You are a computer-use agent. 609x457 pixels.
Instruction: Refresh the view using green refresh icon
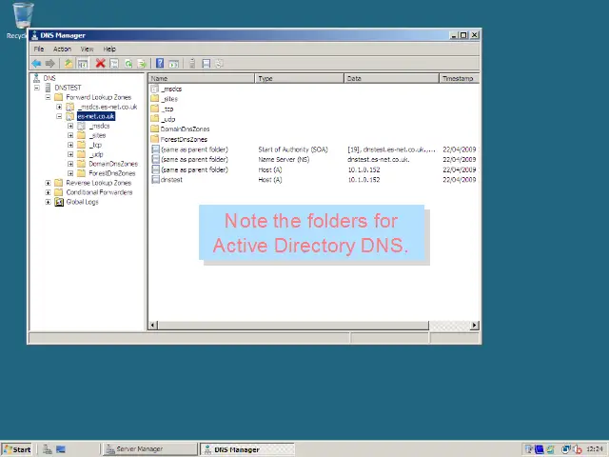pos(128,64)
